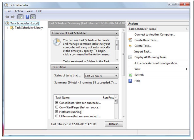
Task: Click the task list scrollbar up arrow
Action: (116, 97)
